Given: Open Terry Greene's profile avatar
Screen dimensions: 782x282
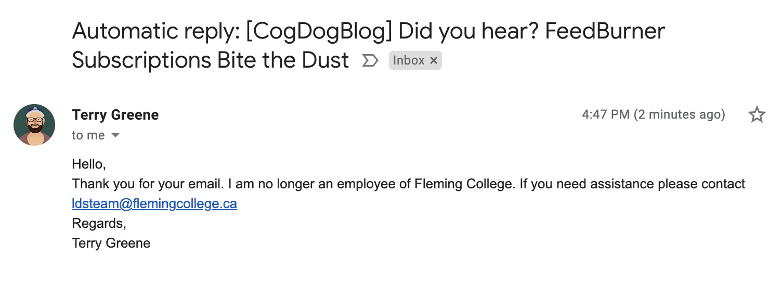Looking at the screenshot, I should (34, 125).
